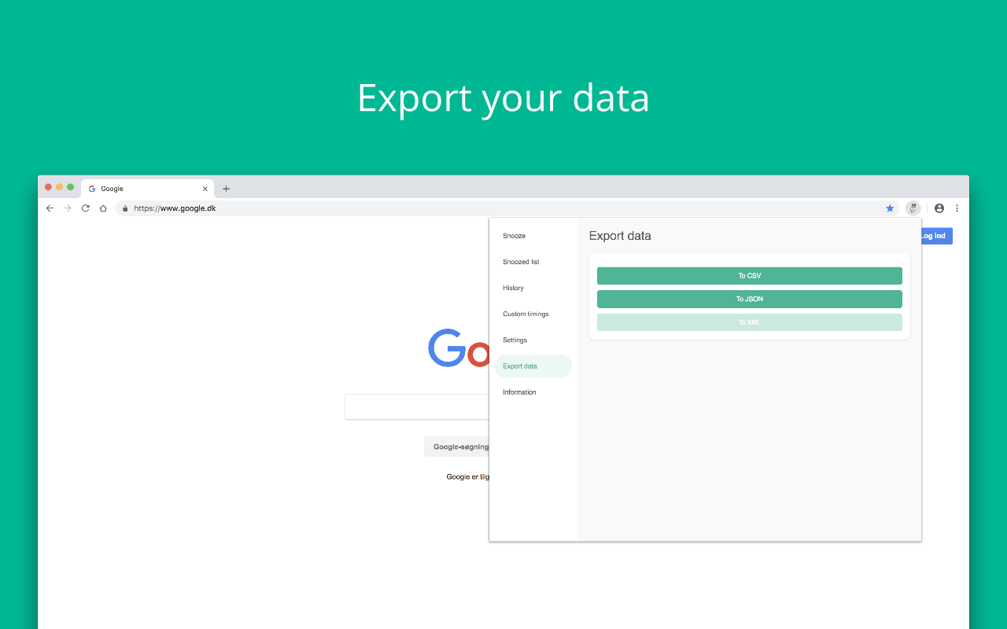Open the Snoozed list section

pyautogui.click(x=521, y=262)
